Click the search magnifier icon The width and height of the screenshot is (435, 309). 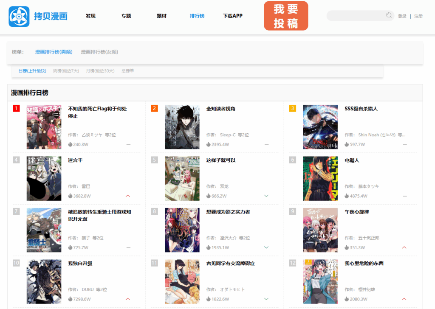click(389, 15)
